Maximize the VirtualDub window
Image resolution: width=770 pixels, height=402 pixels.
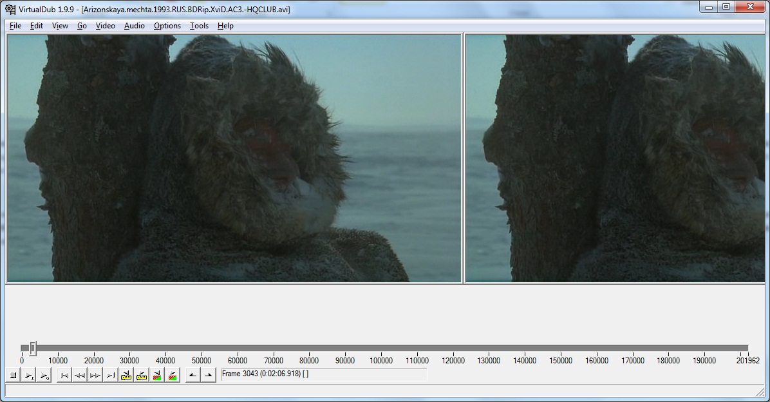(726, 7)
